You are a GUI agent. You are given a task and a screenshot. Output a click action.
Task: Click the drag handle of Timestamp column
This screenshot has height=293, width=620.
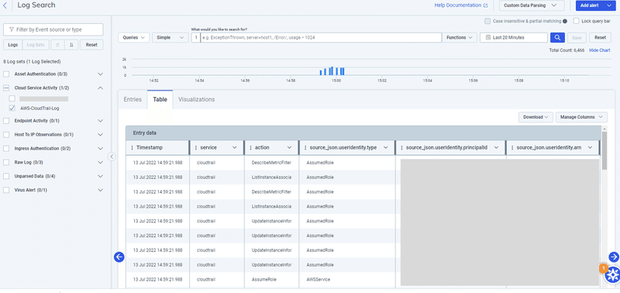point(132,147)
